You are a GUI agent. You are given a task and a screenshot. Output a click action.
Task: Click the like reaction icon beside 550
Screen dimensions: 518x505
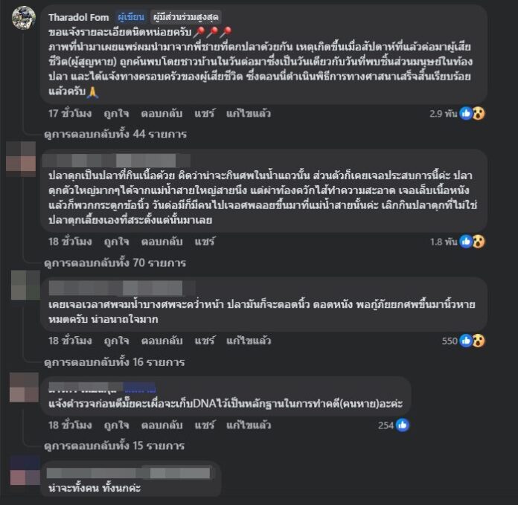[x=466, y=341]
